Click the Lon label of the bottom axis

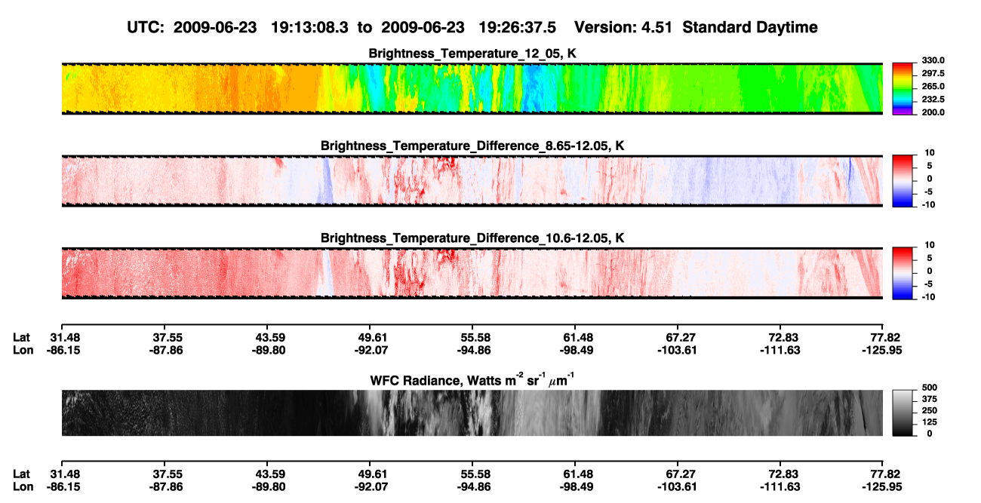click(x=23, y=486)
